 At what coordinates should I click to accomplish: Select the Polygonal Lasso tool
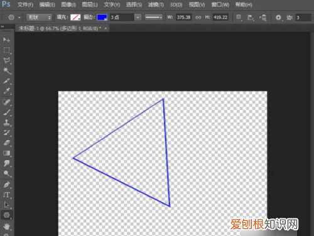(x=6, y=60)
